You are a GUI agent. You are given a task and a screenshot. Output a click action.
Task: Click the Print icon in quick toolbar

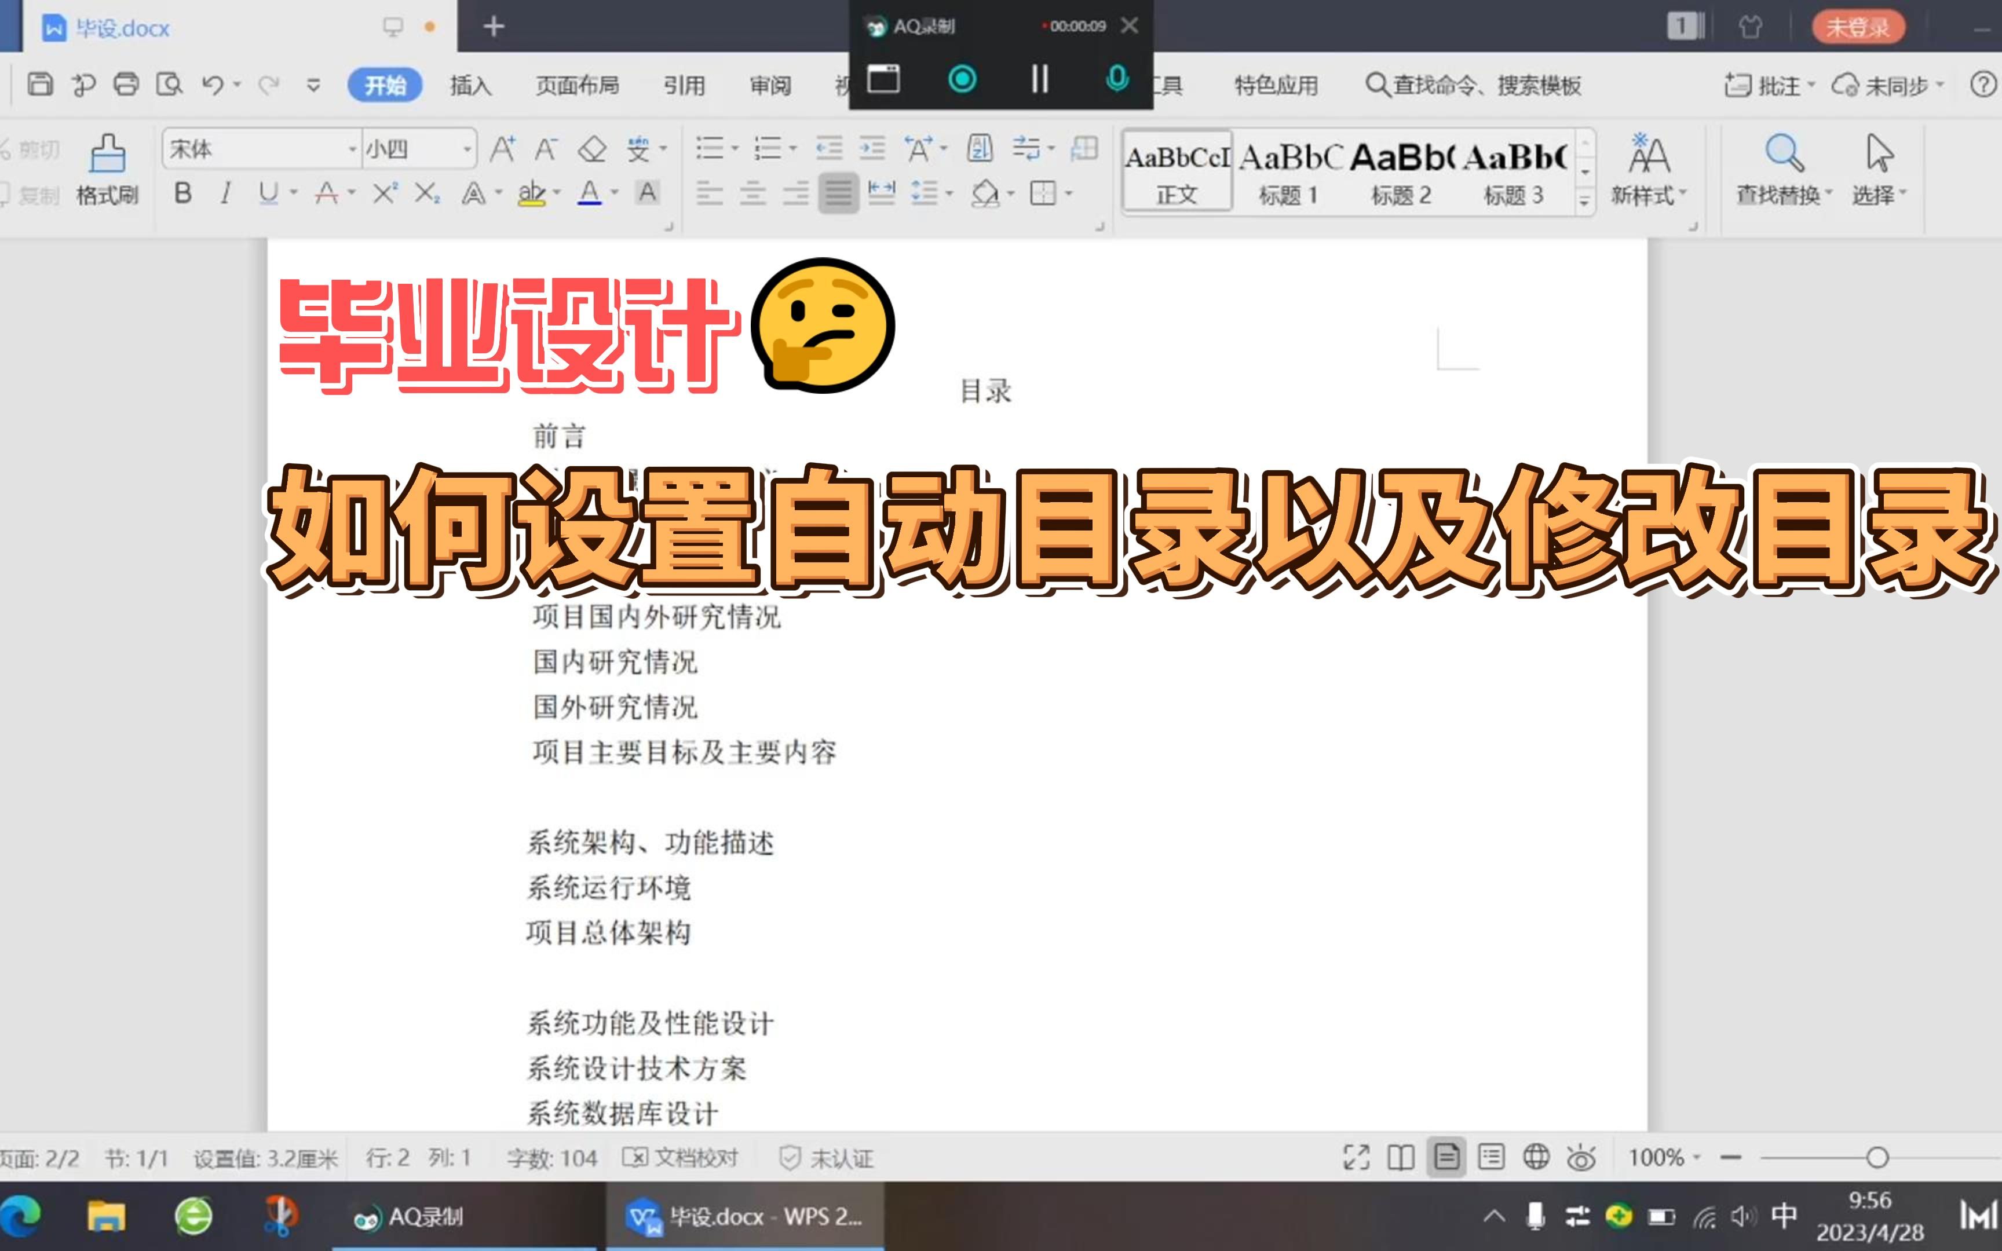pyautogui.click(x=126, y=85)
